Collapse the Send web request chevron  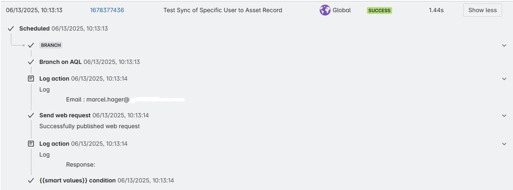click(504, 116)
